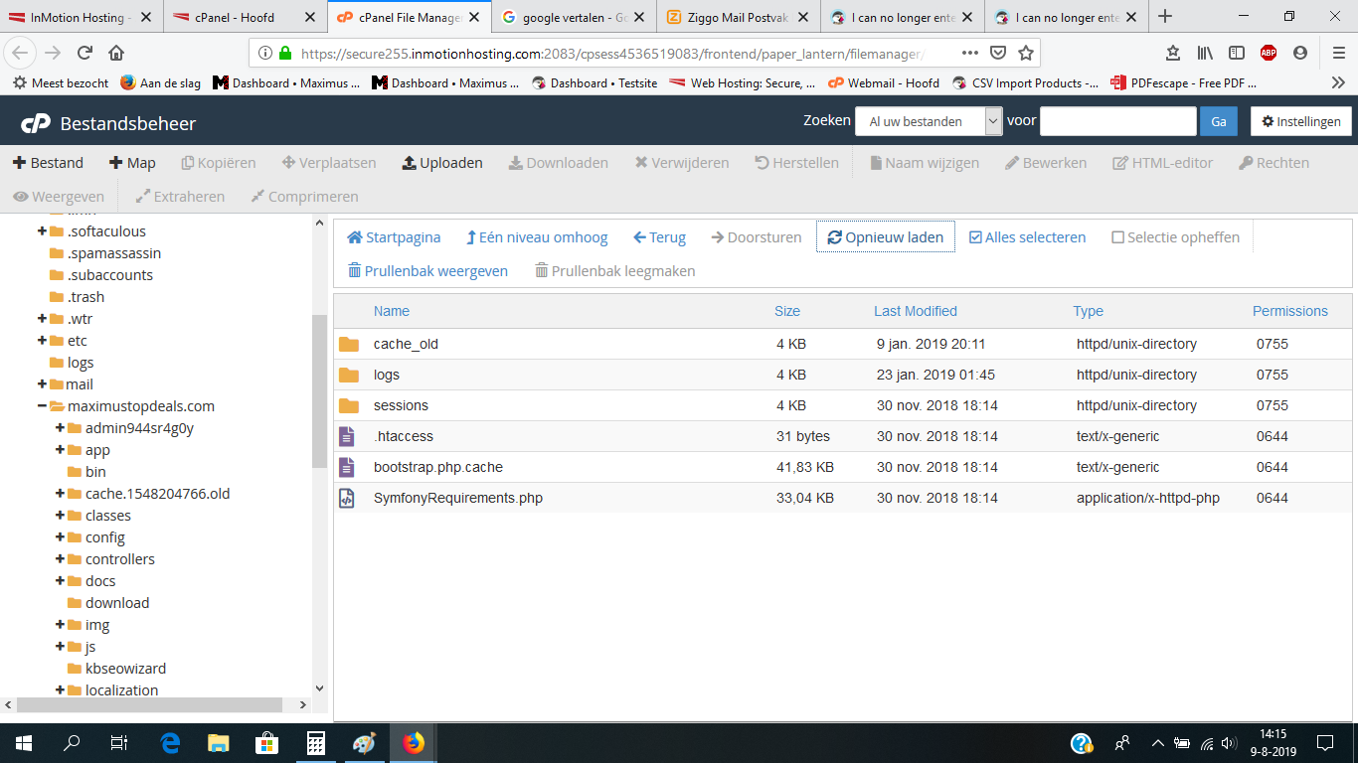The image size is (1358, 763).
Task: Create a new folder with Map
Action: pos(132,163)
